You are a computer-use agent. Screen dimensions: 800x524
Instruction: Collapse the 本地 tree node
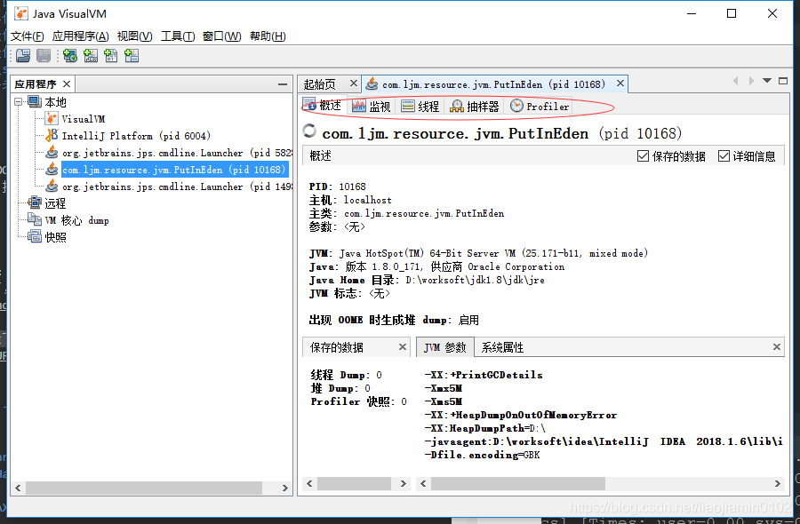(x=19, y=102)
